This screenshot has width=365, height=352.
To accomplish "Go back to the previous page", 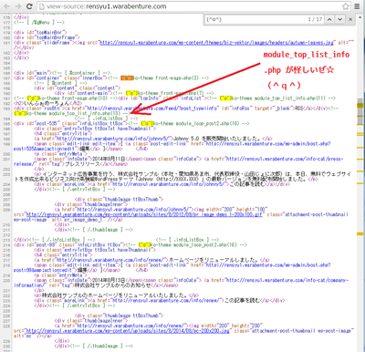I will click(x=6, y=6).
